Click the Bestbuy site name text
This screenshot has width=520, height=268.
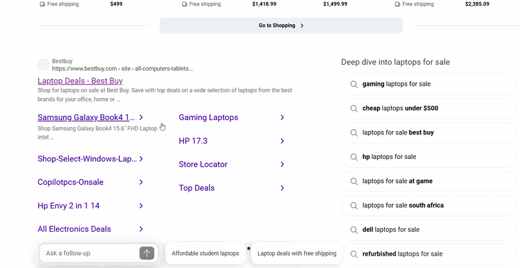coord(62,61)
